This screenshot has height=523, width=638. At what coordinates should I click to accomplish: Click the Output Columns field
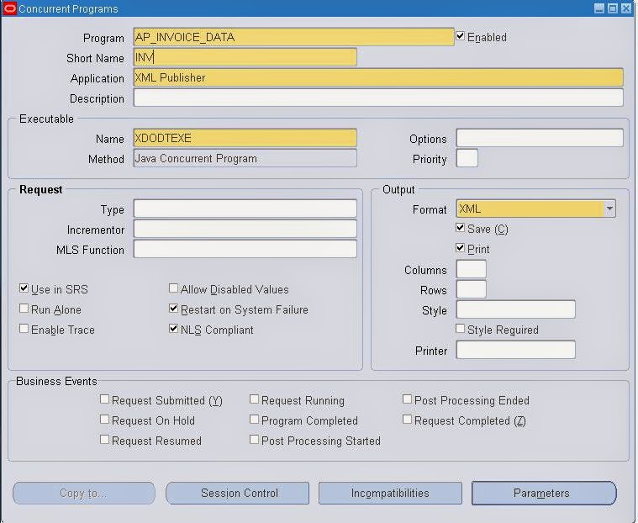472,269
